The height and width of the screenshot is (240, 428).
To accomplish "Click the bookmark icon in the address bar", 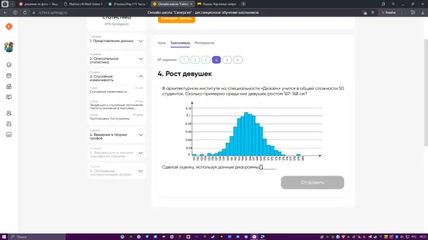I will 372,12.
